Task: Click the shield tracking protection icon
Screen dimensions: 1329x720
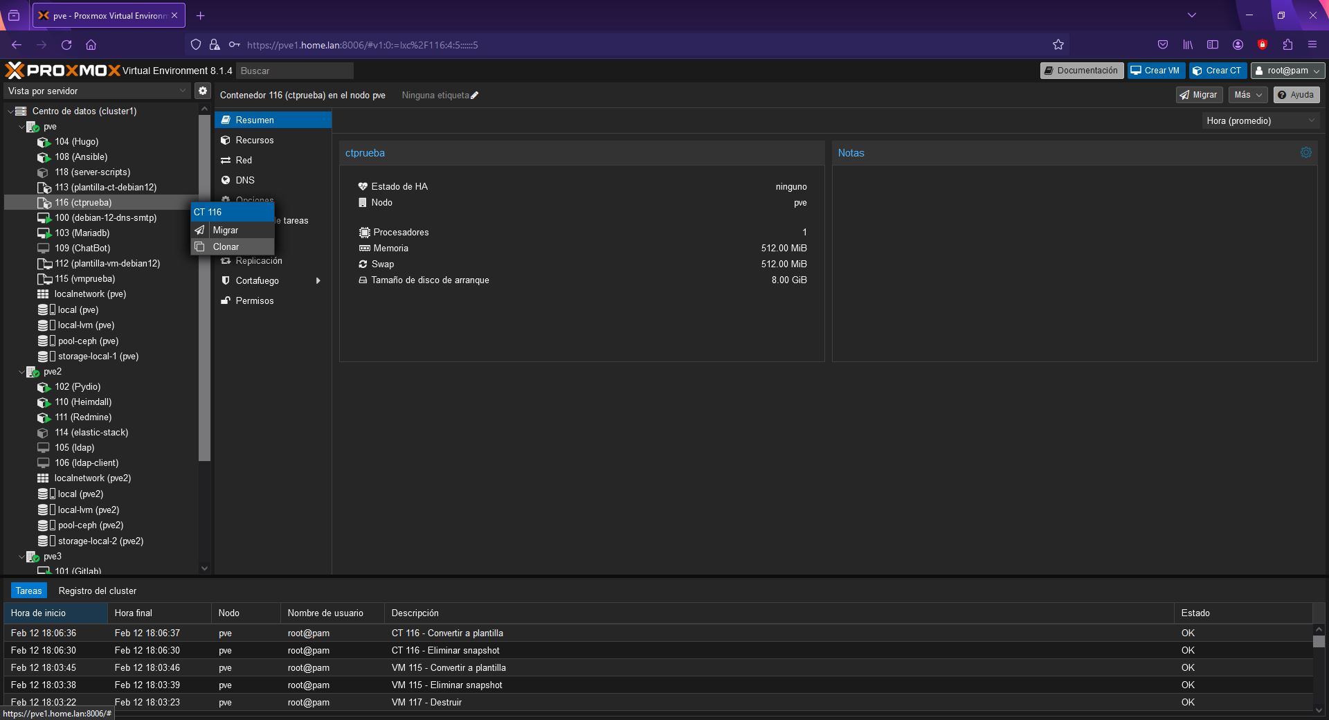Action: pyautogui.click(x=196, y=45)
